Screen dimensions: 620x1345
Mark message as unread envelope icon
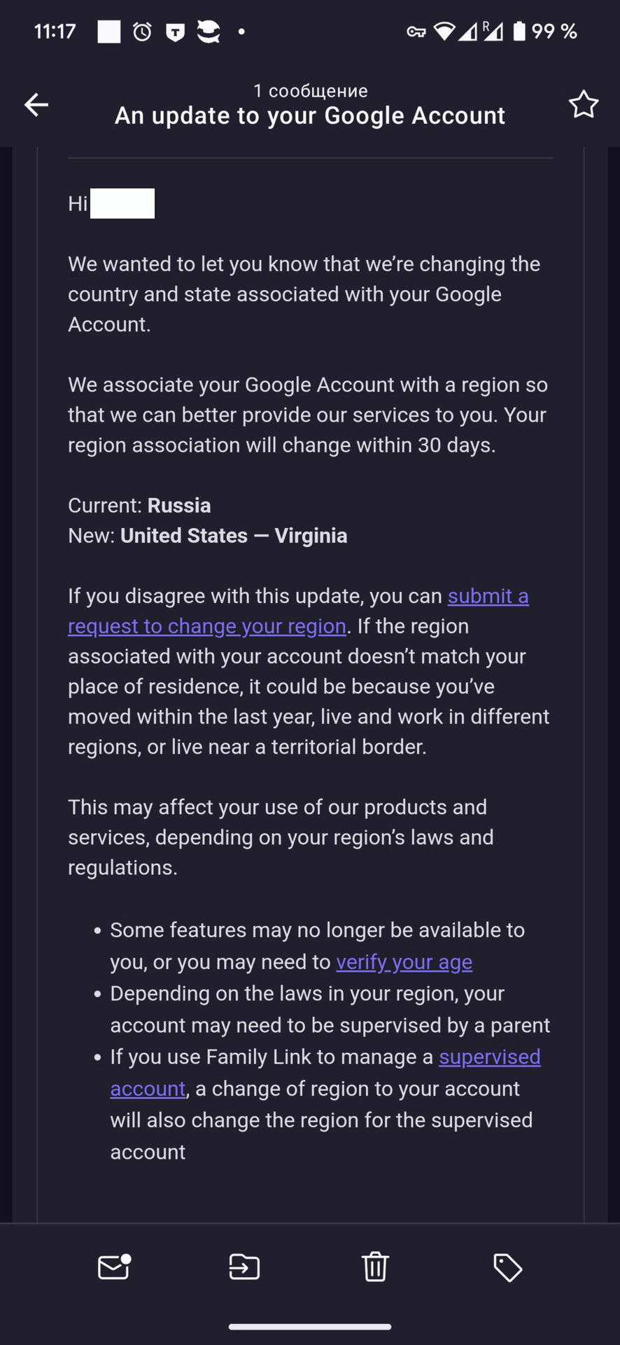113,1267
